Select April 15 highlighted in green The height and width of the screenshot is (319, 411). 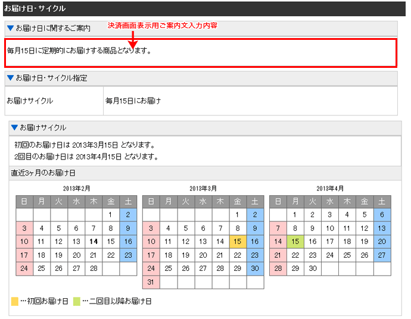coord(295,242)
